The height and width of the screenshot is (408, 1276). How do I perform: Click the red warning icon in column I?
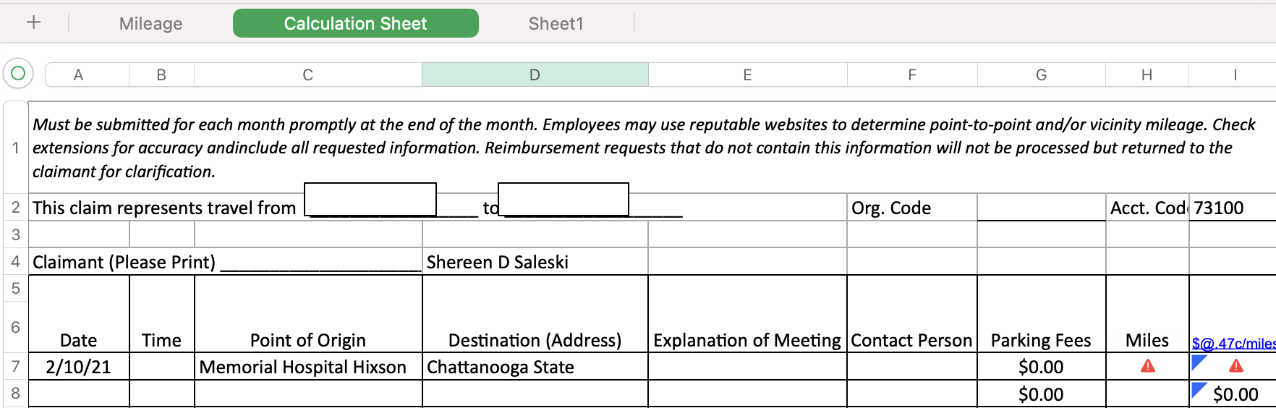tap(1235, 366)
